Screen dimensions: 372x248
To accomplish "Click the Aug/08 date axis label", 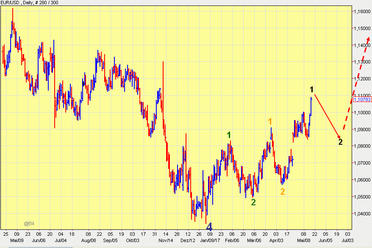I will coord(86,240).
